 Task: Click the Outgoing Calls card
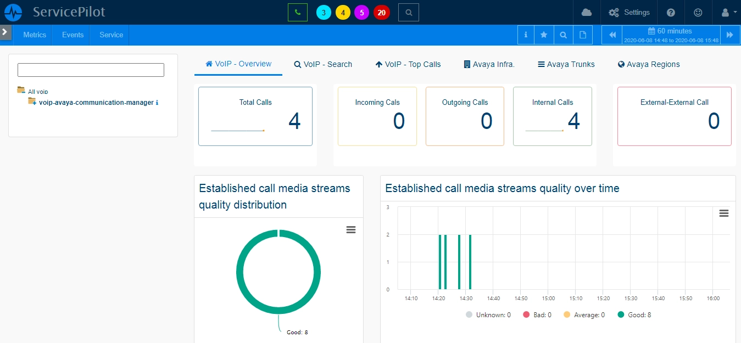465,116
